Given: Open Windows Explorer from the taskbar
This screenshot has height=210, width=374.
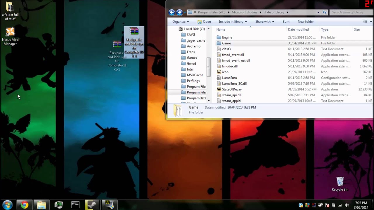Looking at the screenshot, I should [41, 205].
